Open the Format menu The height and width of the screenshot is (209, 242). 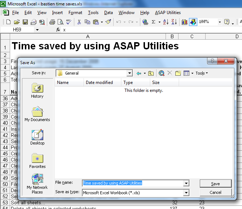[x=75, y=13]
